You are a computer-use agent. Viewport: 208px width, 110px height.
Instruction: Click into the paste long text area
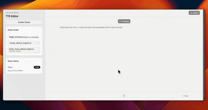click(x=124, y=27)
